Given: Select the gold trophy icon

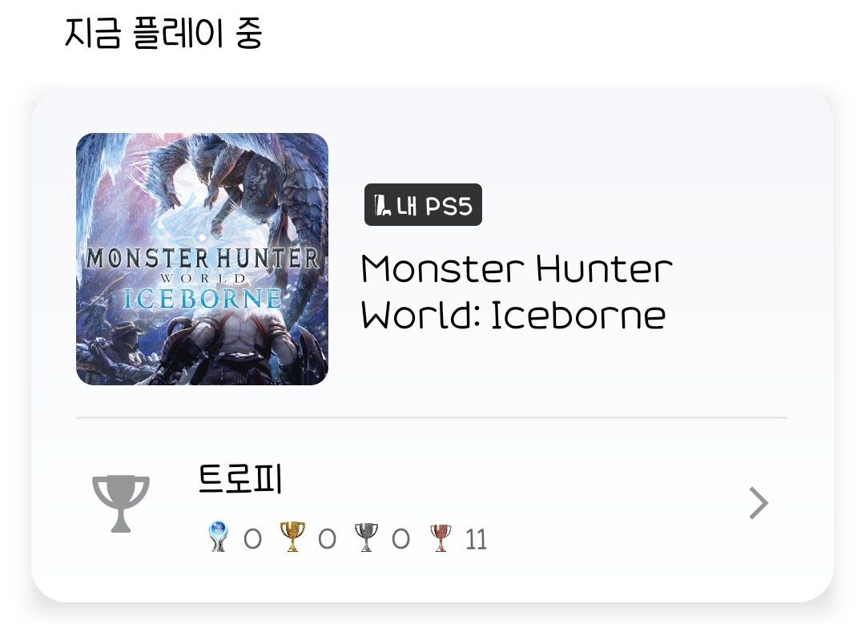Looking at the screenshot, I should tap(292, 537).
